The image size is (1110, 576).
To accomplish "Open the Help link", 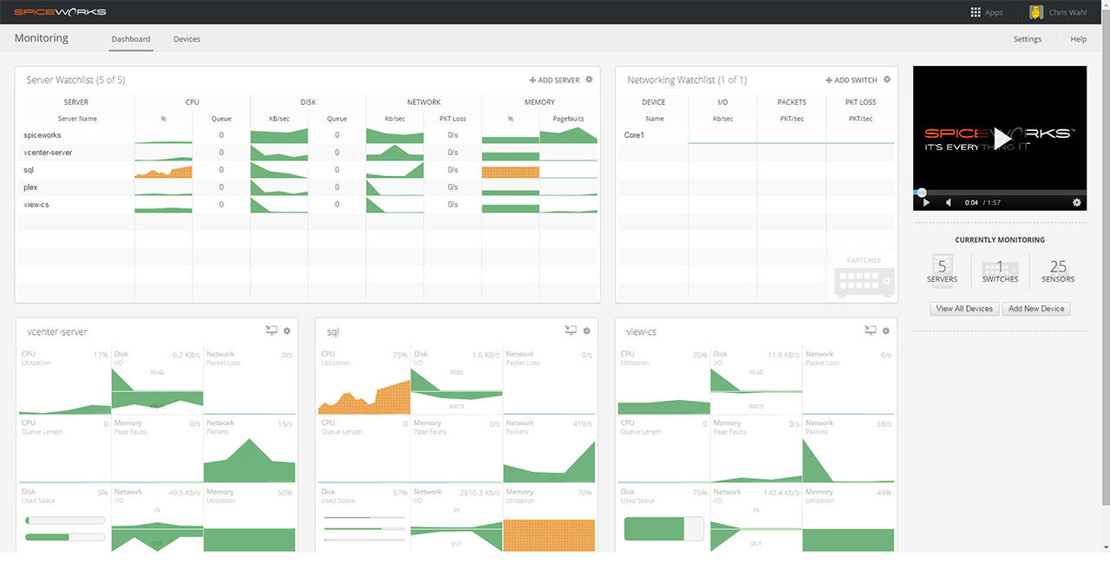I will (x=1079, y=39).
